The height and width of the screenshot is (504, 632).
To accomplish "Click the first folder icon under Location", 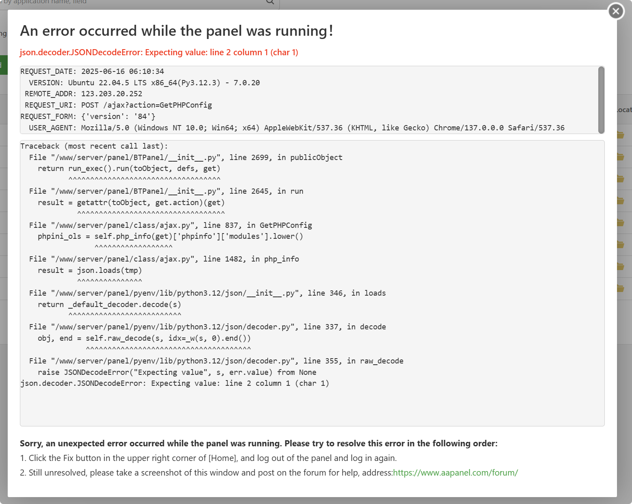I will coord(621,135).
